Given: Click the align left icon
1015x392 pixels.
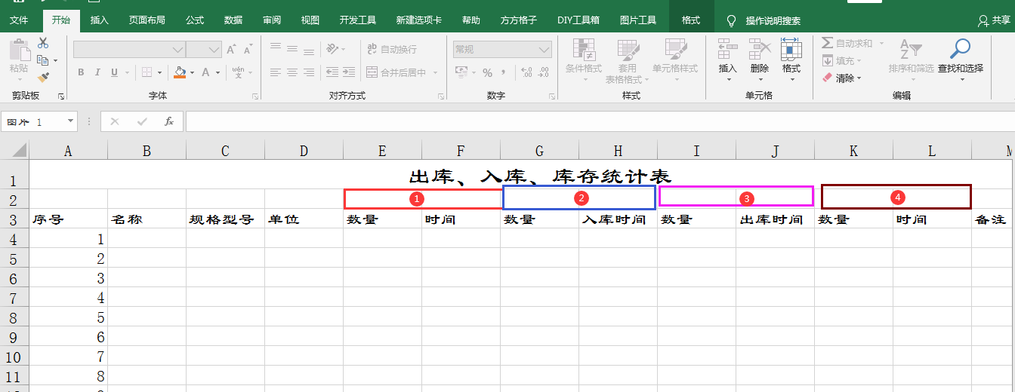Looking at the screenshot, I should (276, 72).
